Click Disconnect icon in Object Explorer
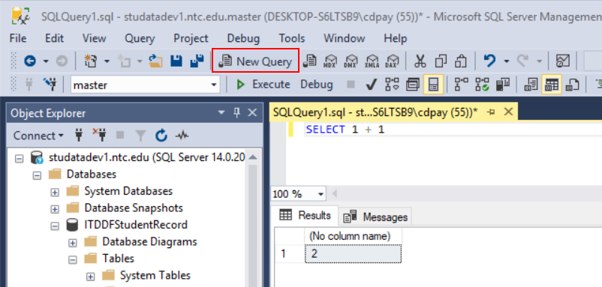This screenshot has height=287, width=602. [x=99, y=134]
